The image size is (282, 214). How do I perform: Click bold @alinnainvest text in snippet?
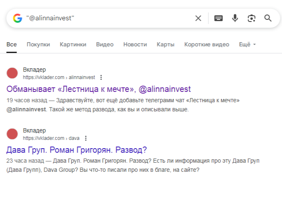(26, 109)
